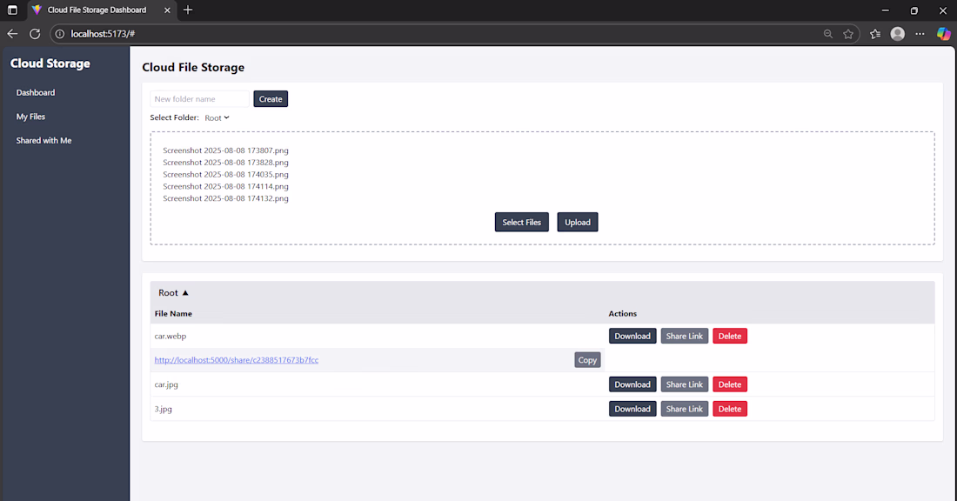This screenshot has width=957, height=501.
Task: Open tab actions menu icon
Action: pyautogui.click(x=12, y=10)
